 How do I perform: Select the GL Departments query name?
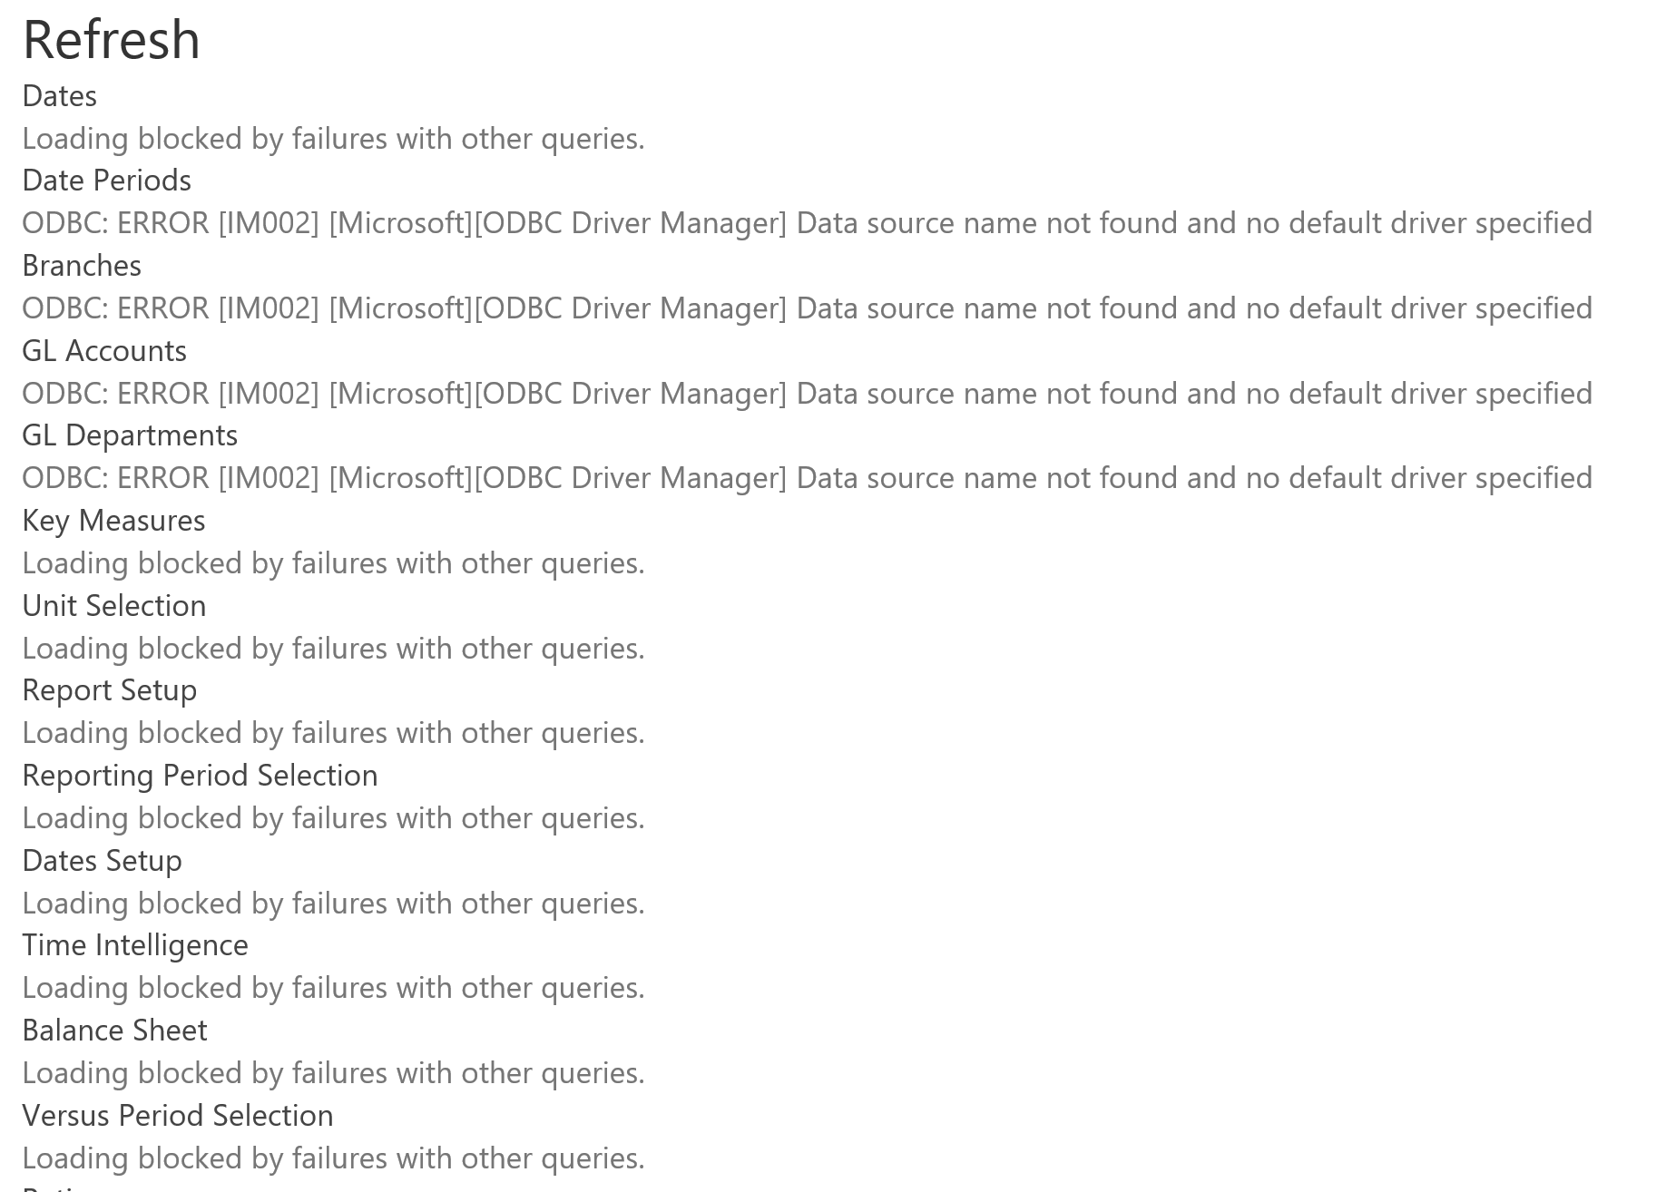[130, 435]
